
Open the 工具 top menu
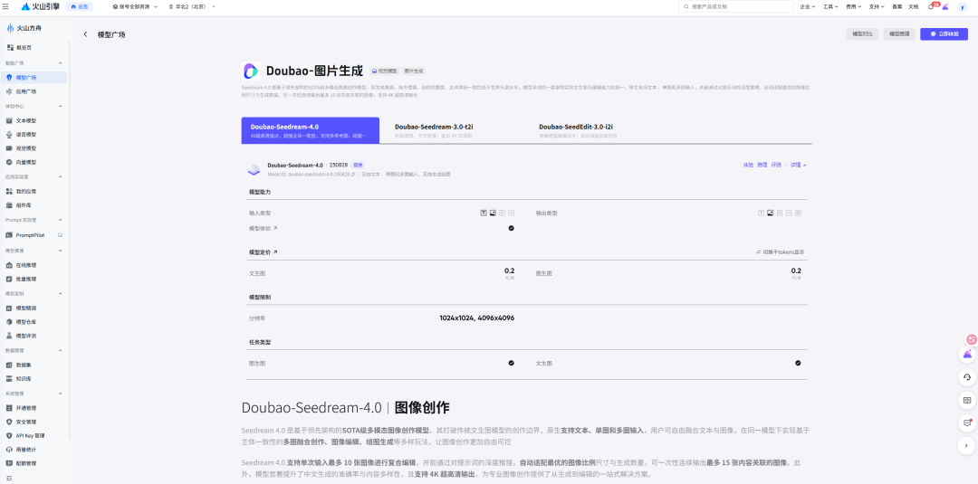(x=830, y=6)
